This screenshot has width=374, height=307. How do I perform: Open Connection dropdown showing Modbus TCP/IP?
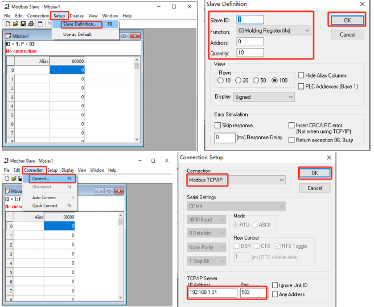pos(236,180)
